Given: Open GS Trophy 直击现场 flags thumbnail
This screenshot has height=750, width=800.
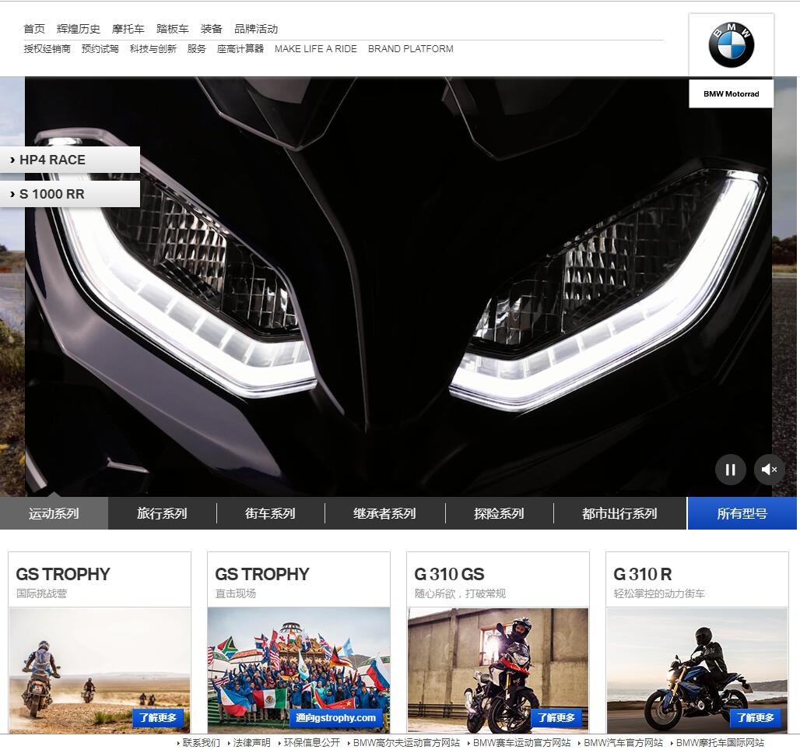Looking at the screenshot, I should coord(299,671).
